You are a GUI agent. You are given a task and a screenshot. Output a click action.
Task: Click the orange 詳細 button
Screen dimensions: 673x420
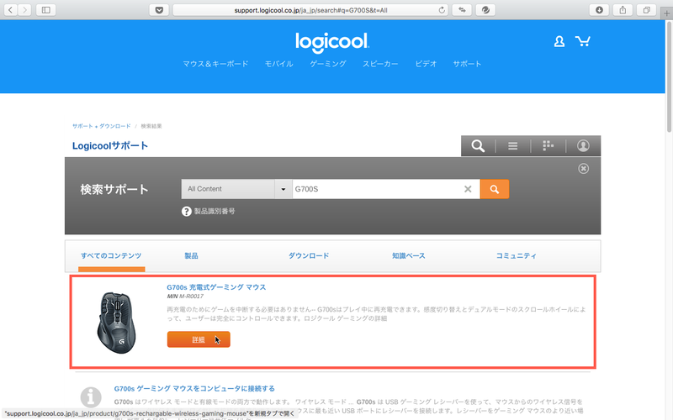coord(199,339)
